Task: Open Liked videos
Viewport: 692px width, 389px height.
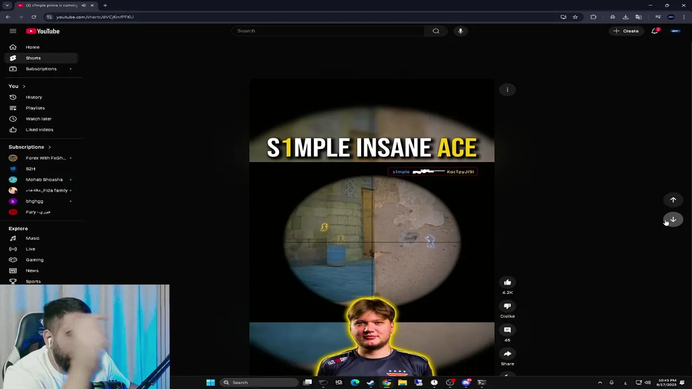Action: click(41, 130)
